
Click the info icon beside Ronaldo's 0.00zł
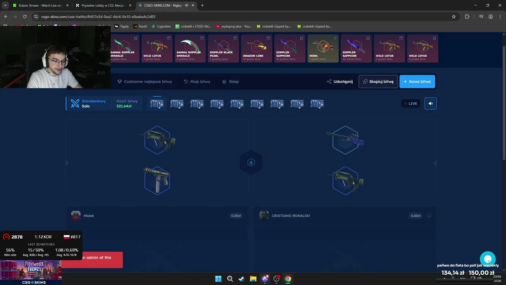click(x=429, y=216)
